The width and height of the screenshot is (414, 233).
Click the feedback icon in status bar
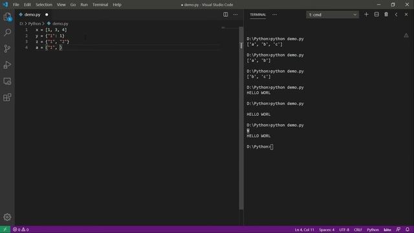pos(398,230)
